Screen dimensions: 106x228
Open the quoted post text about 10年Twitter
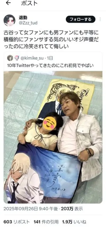[50, 65]
